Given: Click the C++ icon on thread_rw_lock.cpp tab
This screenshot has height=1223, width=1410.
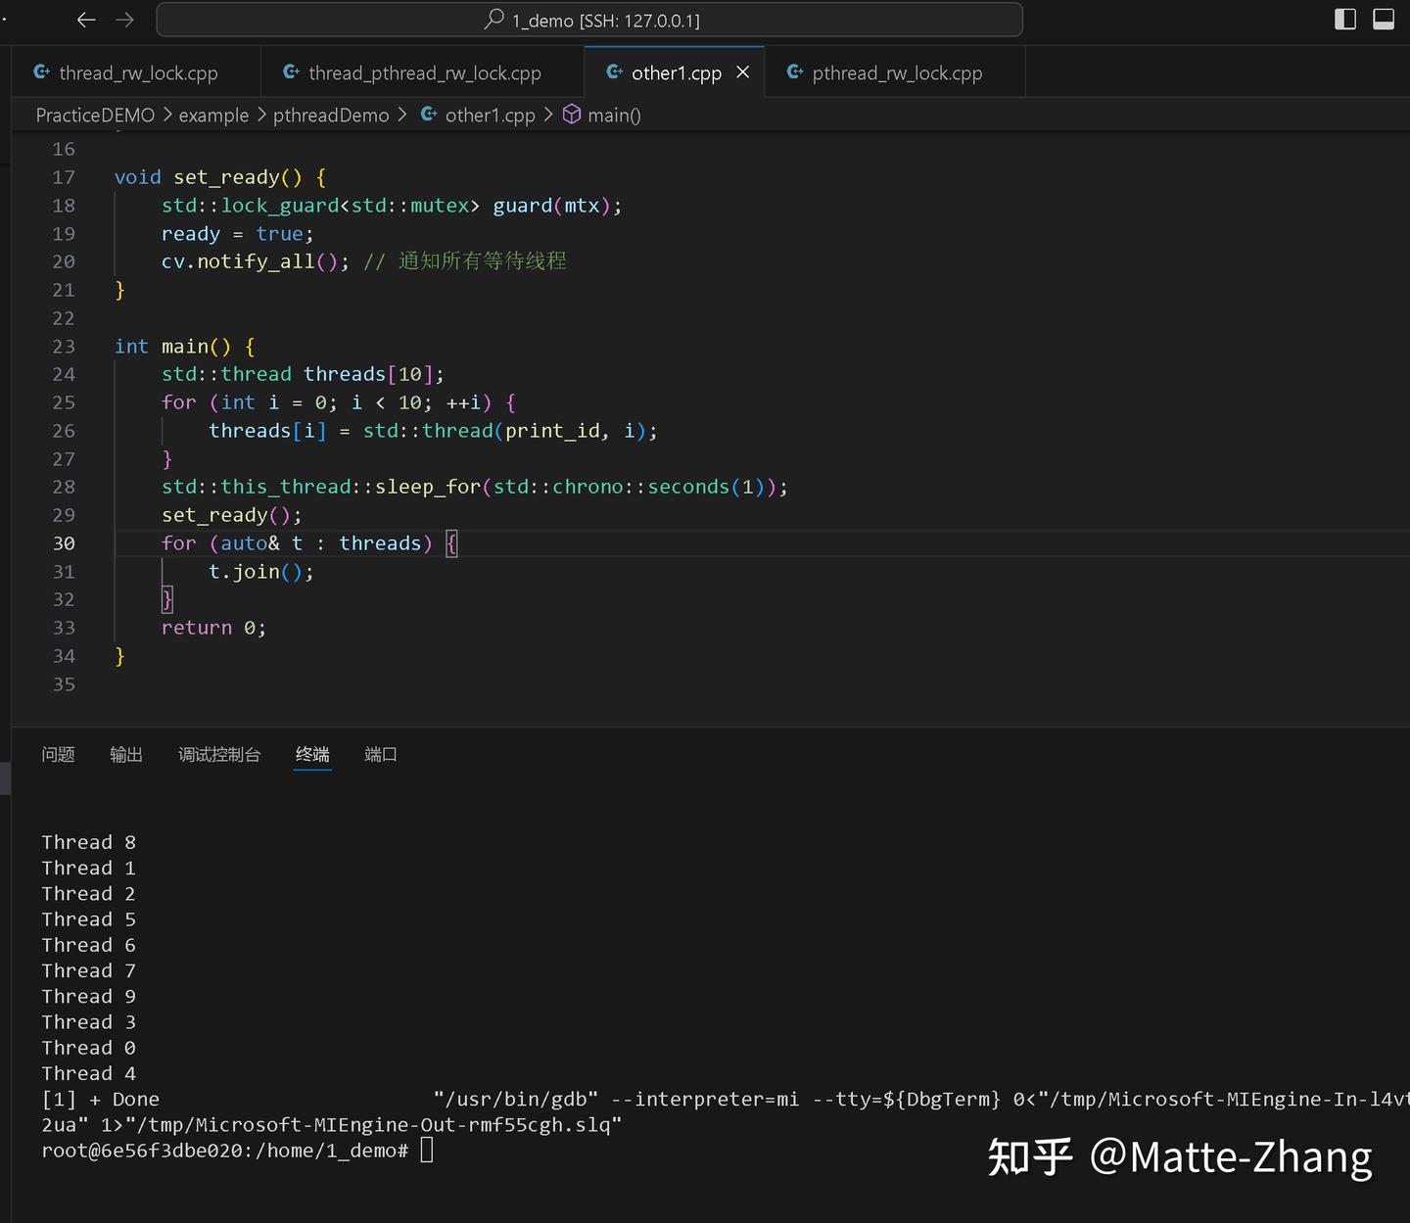Looking at the screenshot, I should click(42, 71).
